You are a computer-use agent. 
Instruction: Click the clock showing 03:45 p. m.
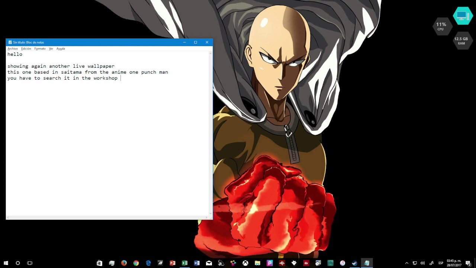pyautogui.click(x=454, y=263)
